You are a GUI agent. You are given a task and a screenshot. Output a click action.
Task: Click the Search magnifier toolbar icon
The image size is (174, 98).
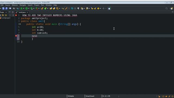[x=57, y=8]
